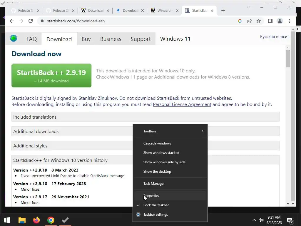Screen dimensions: 301x226
Task: Close the StartIsBack browser tab
Action: (x=212, y=11)
